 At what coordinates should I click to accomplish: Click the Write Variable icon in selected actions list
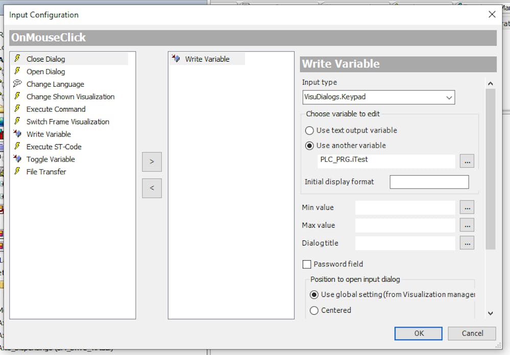click(x=176, y=59)
